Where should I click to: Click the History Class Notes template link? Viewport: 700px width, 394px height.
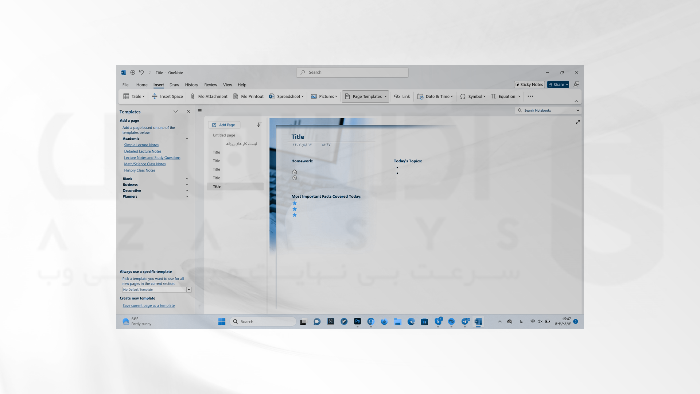[x=139, y=170]
